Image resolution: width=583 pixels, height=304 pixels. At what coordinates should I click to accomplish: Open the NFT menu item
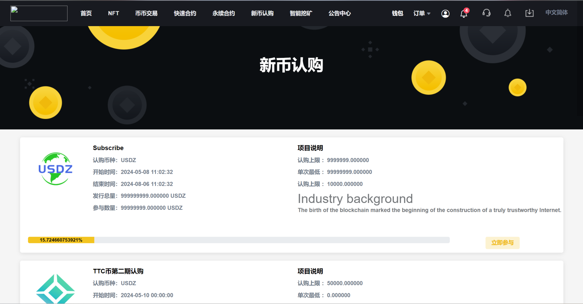(113, 13)
